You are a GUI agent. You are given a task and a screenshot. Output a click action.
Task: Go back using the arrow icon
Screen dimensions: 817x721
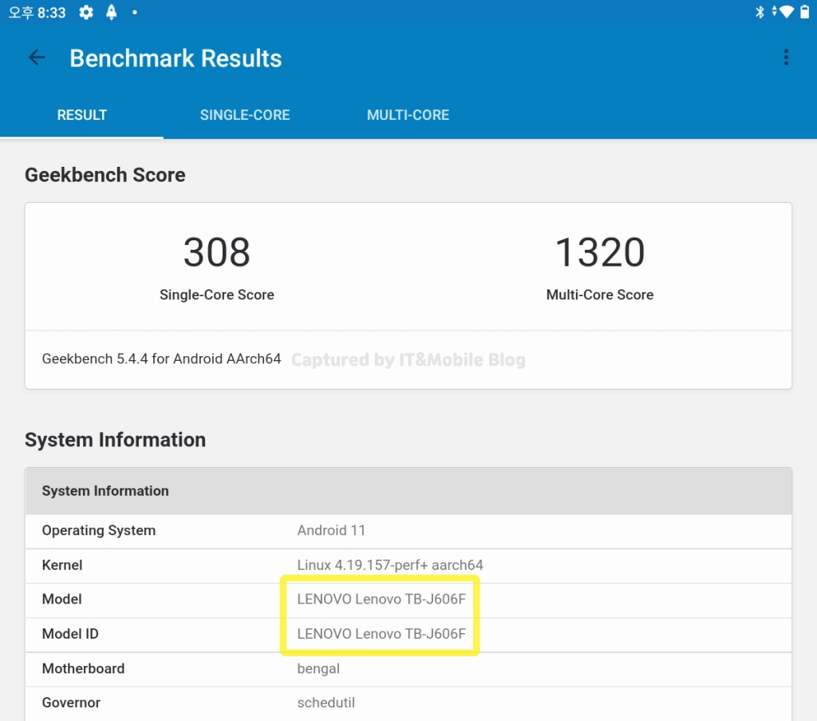coord(37,57)
